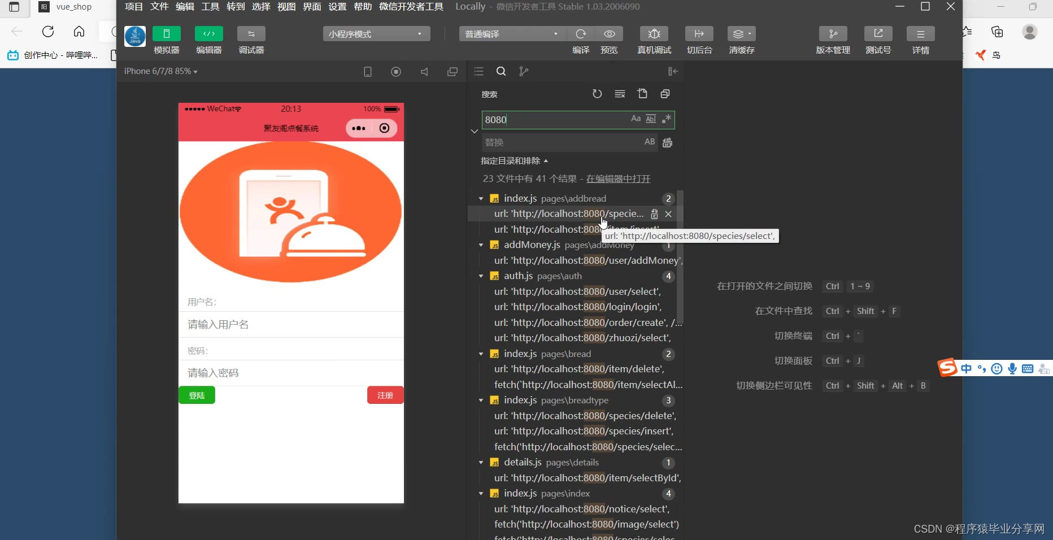Viewport: 1053px width, 540px height.
Task: Collapse the replace row chevron
Action: pos(475,131)
